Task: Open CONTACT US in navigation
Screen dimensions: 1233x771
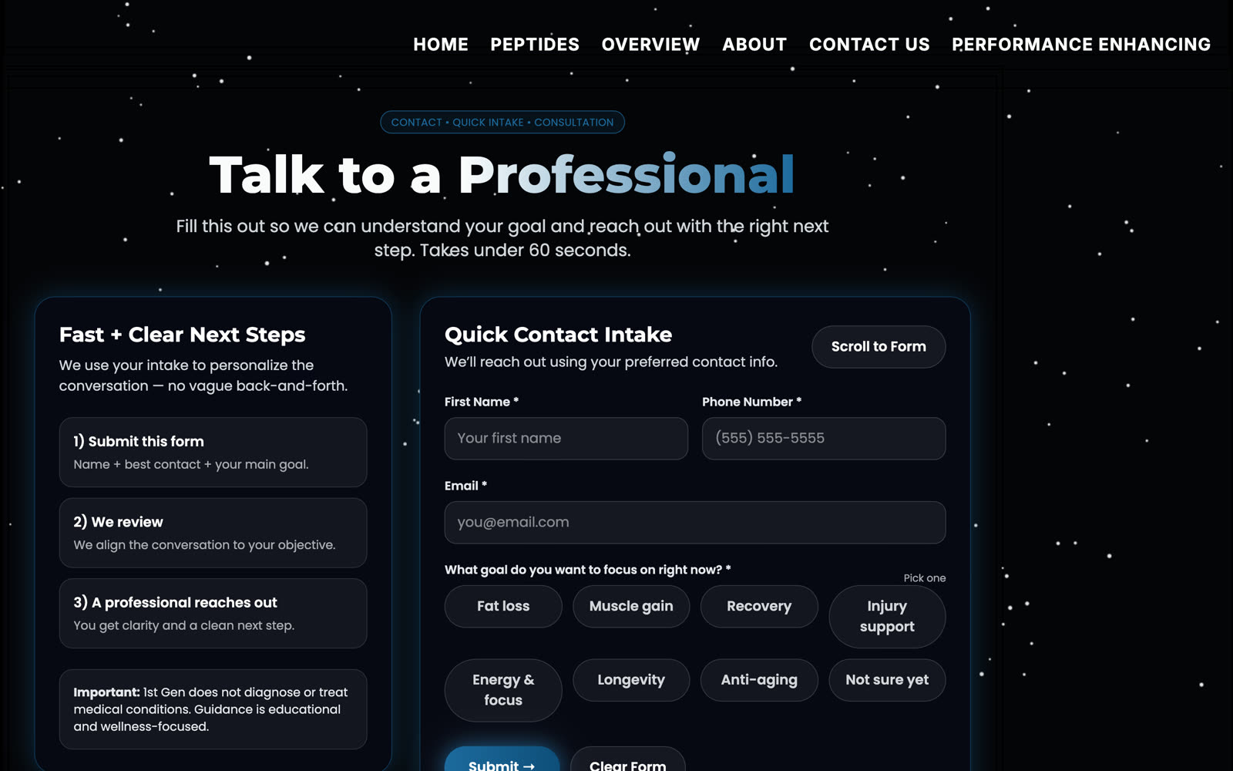Action: click(869, 45)
